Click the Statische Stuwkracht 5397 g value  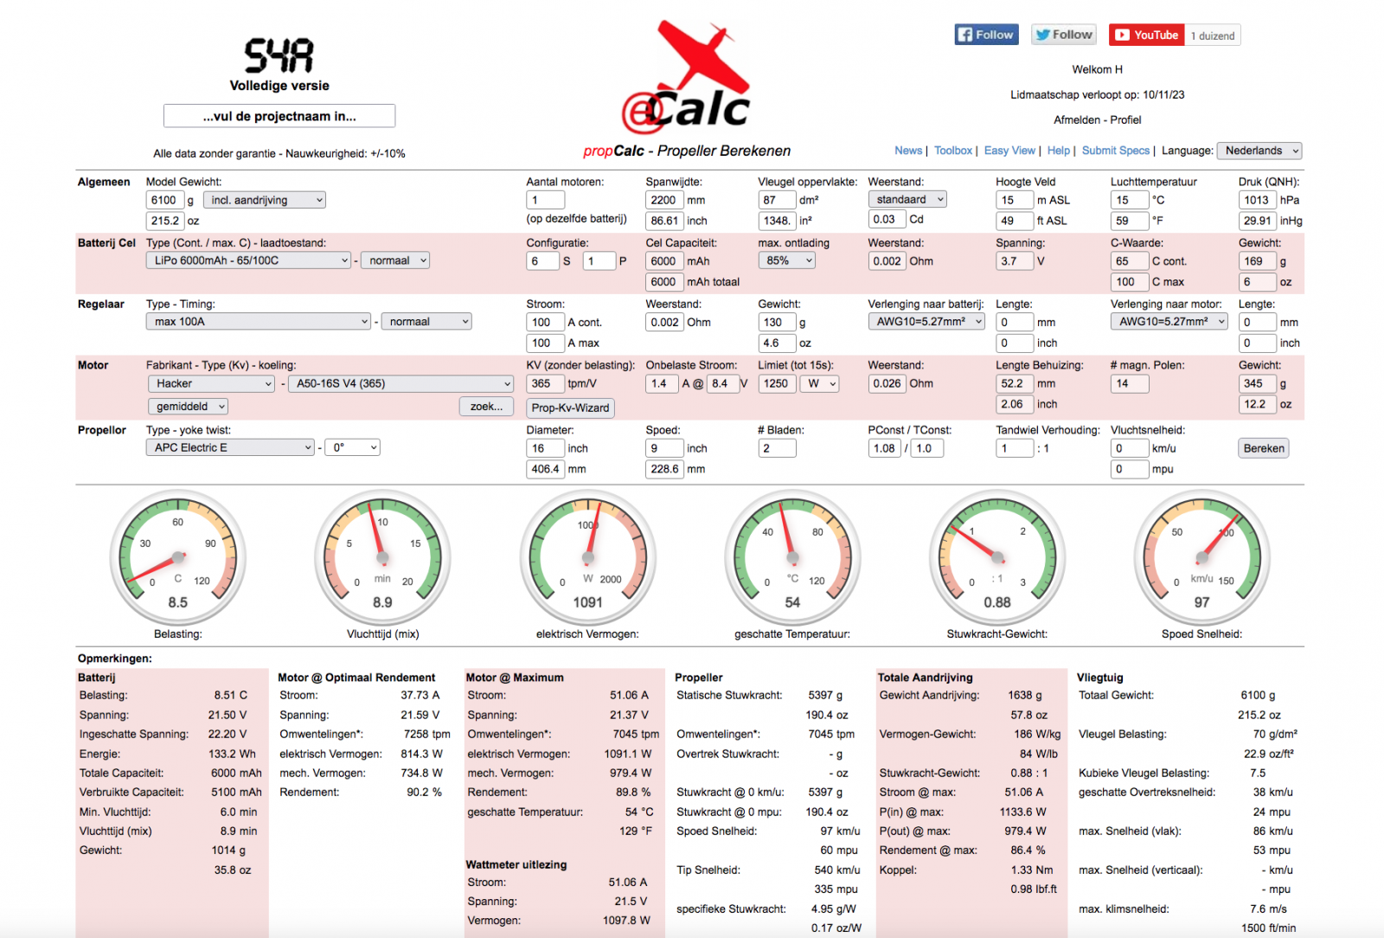pyautogui.click(x=825, y=695)
